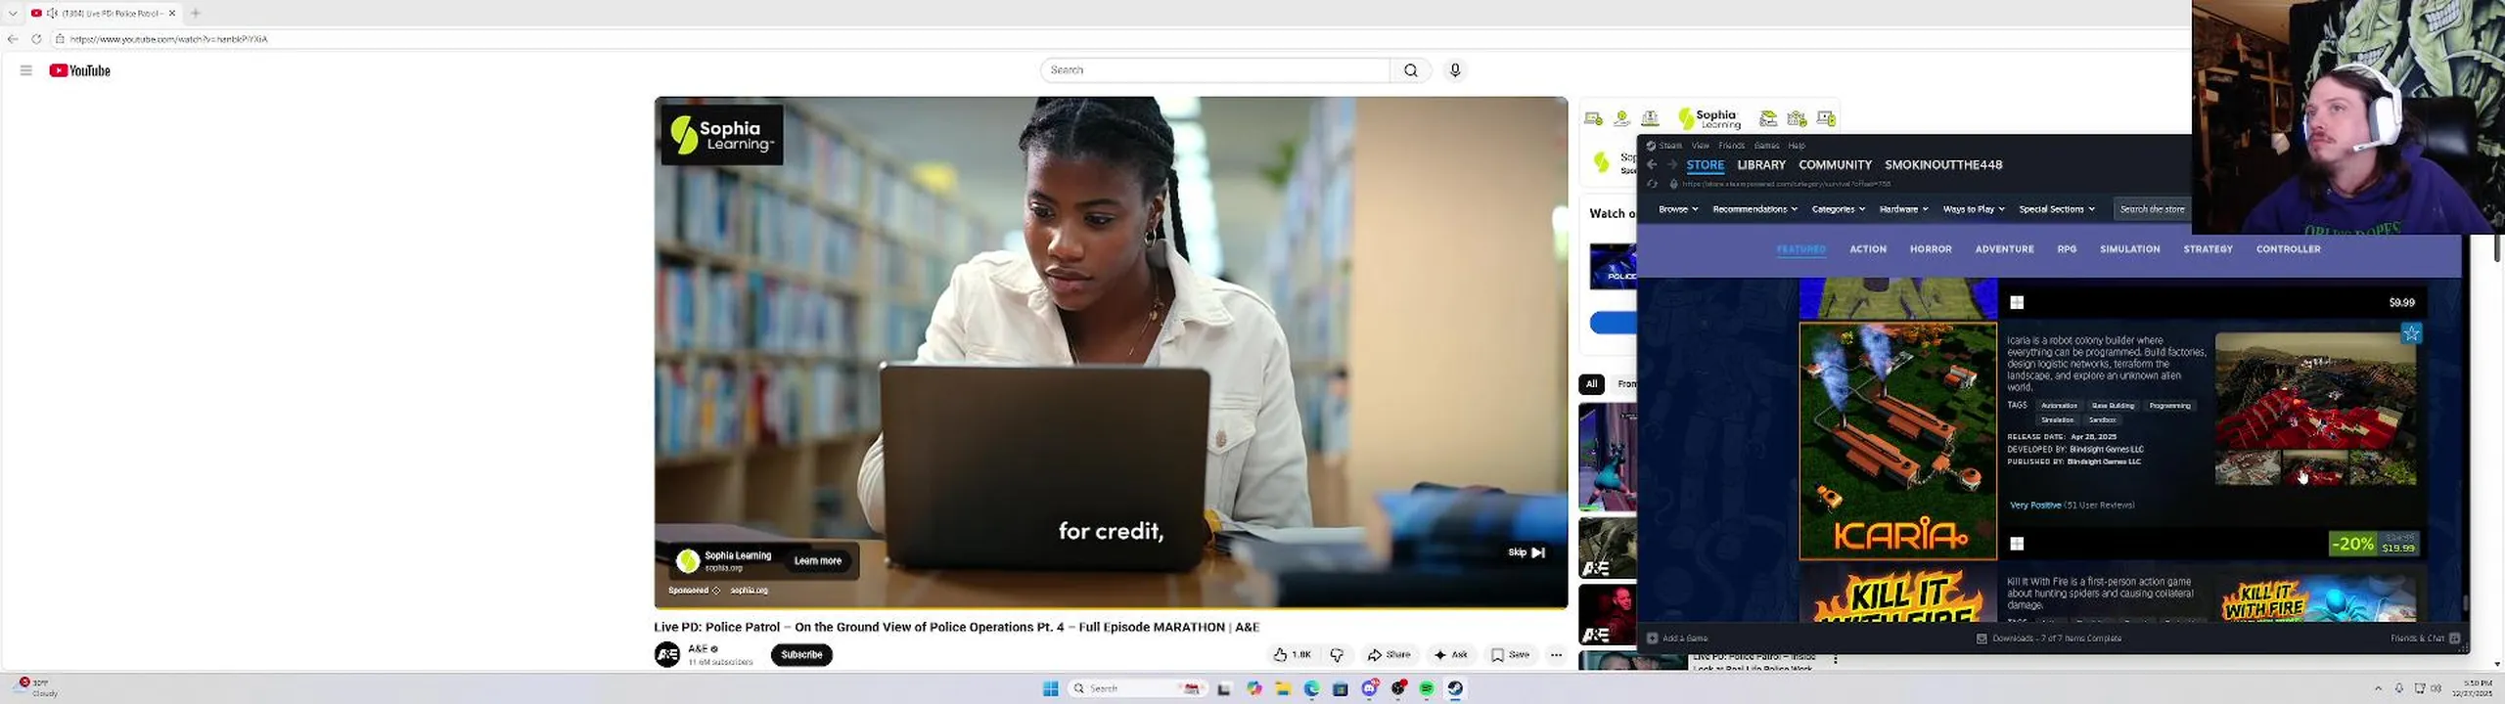Share the Live PD video

(x=1389, y=655)
